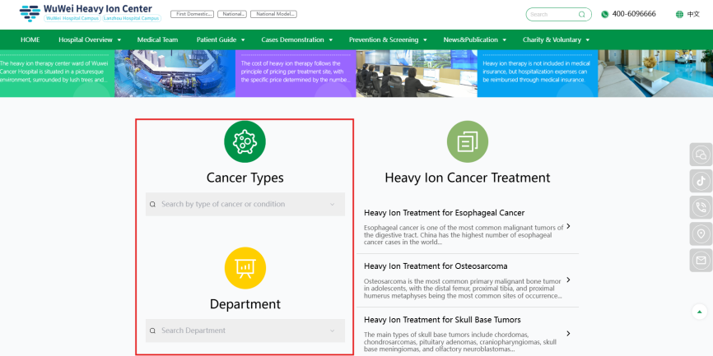Open the Medical Team menu item
This screenshot has height=356, width=713.
(157, 39)
